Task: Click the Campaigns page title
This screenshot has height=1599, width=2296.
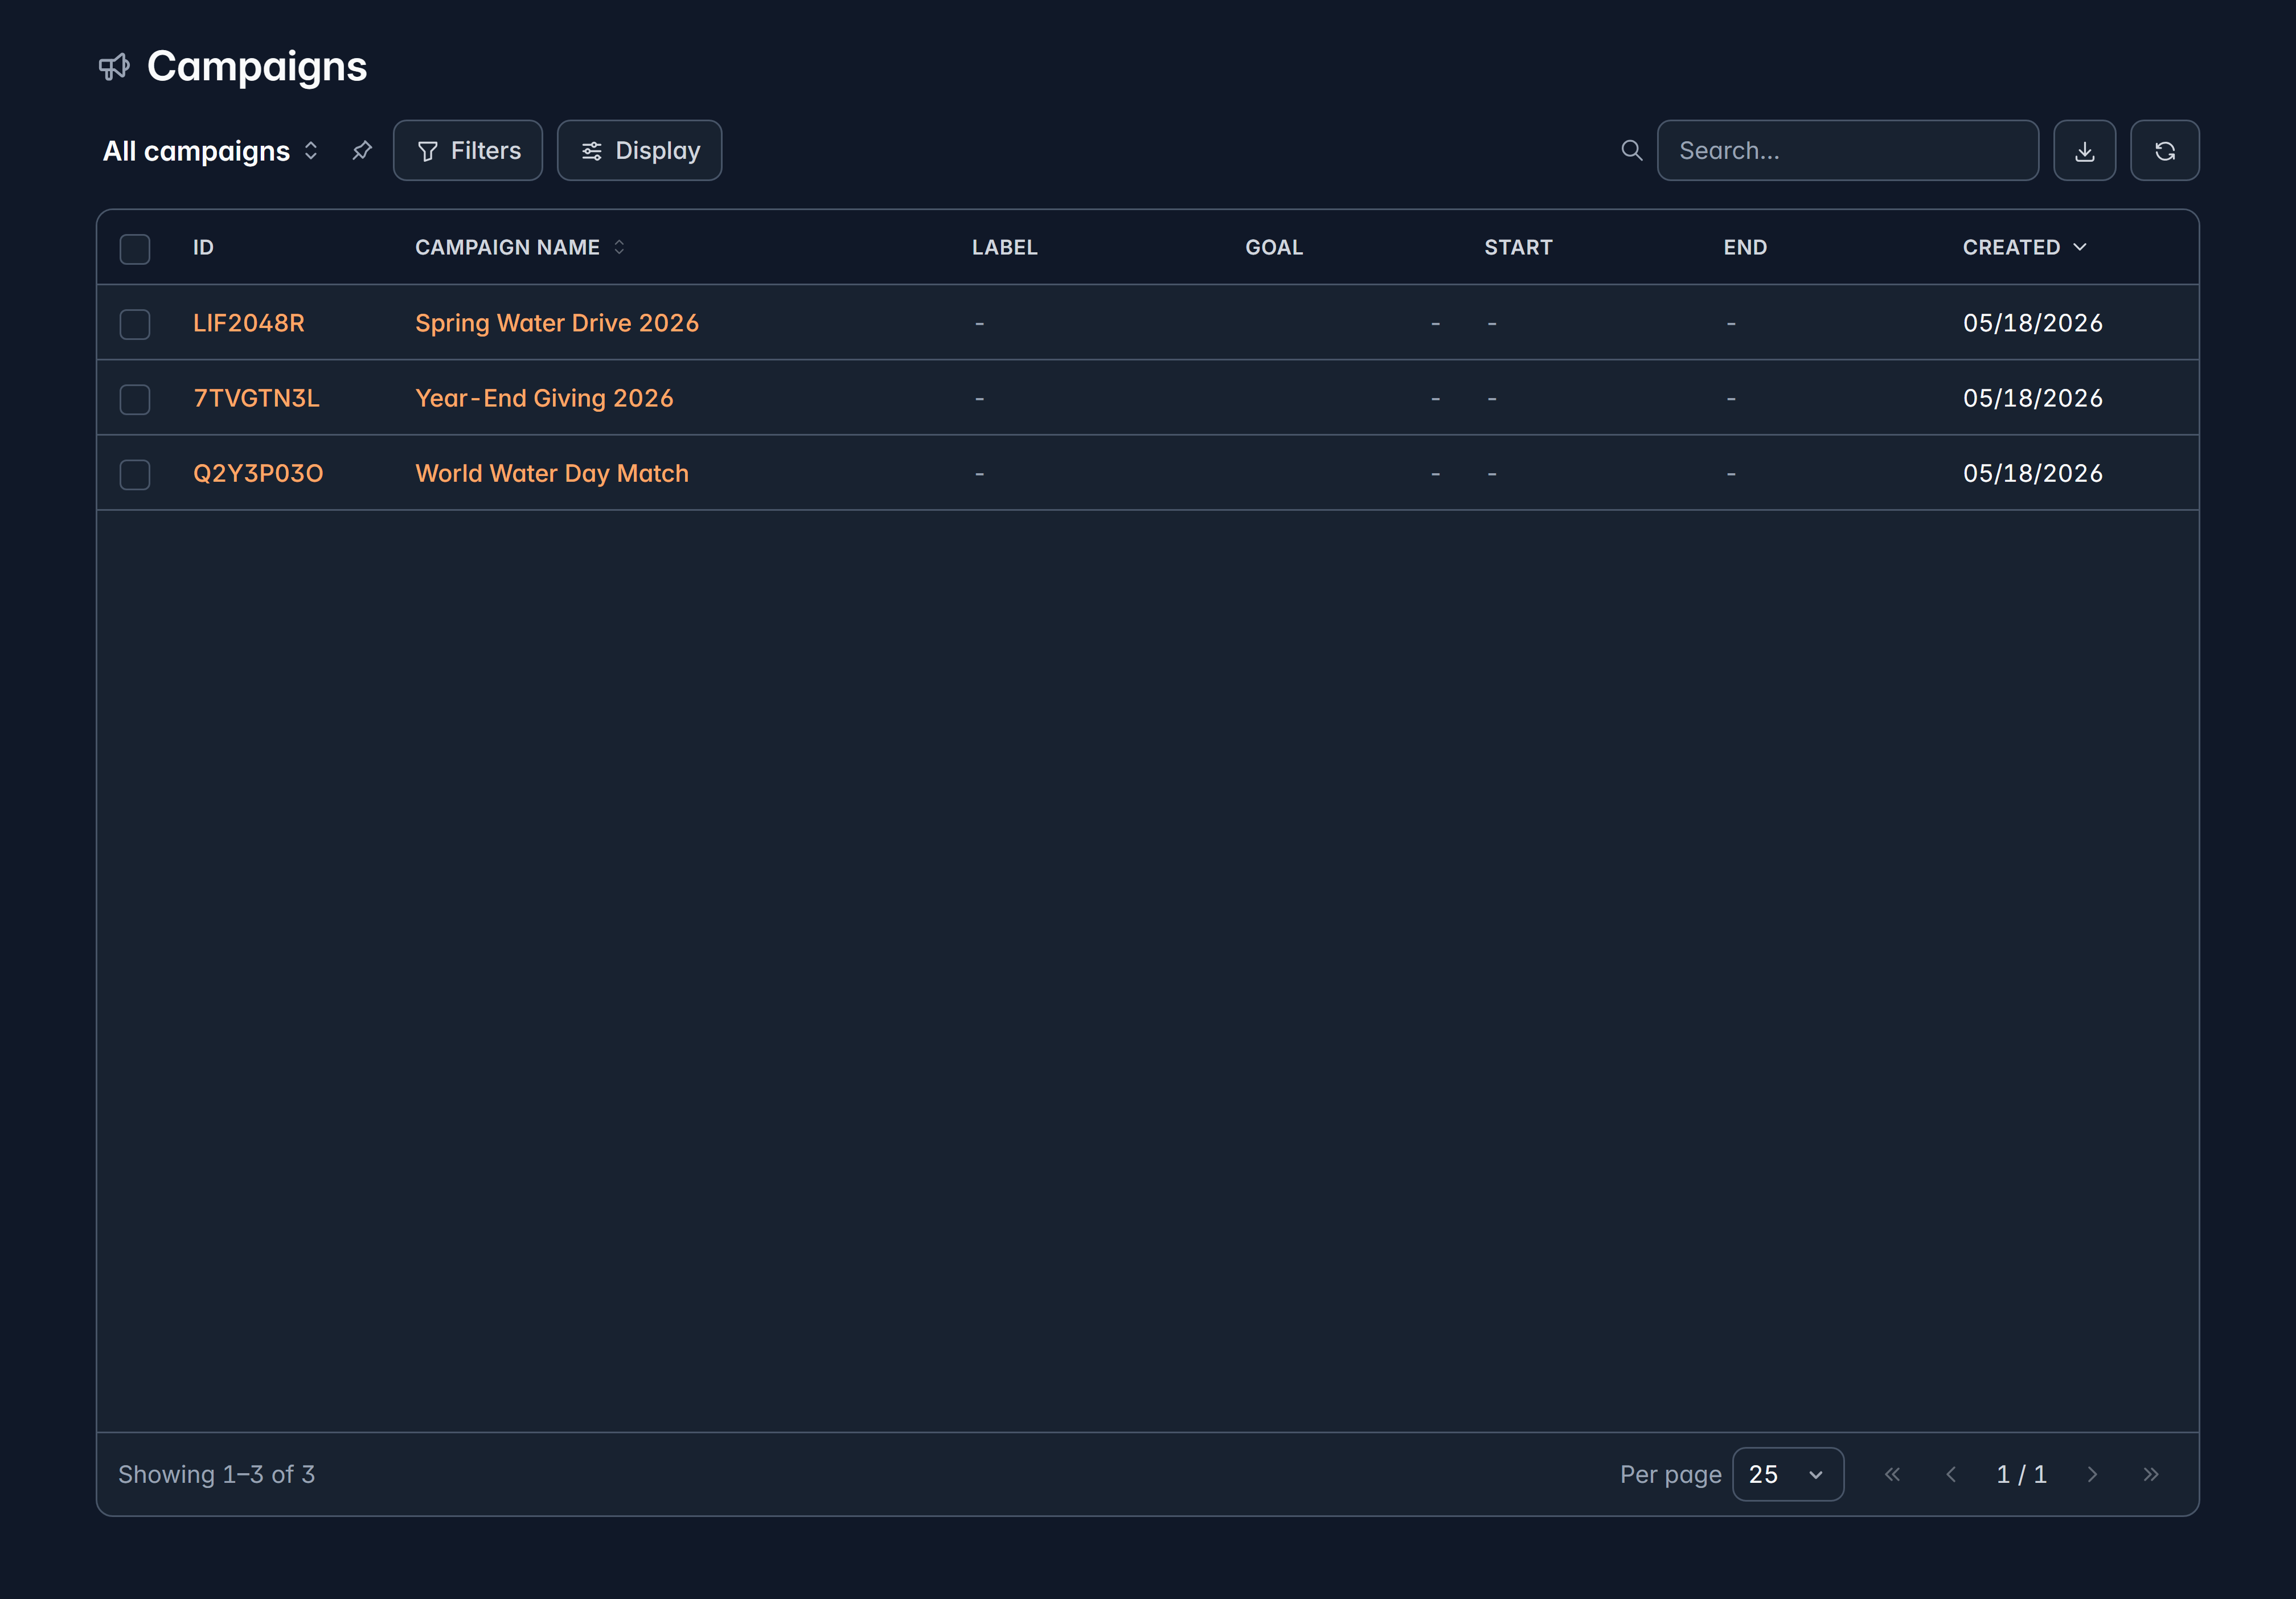Action: coord(257,67)
